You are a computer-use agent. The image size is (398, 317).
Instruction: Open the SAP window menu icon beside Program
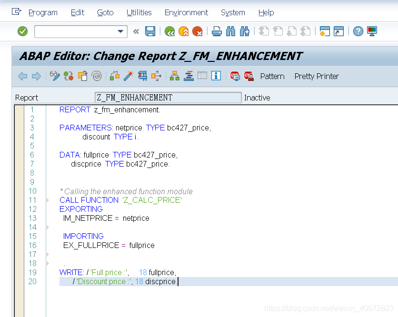(x=16, y=12)
